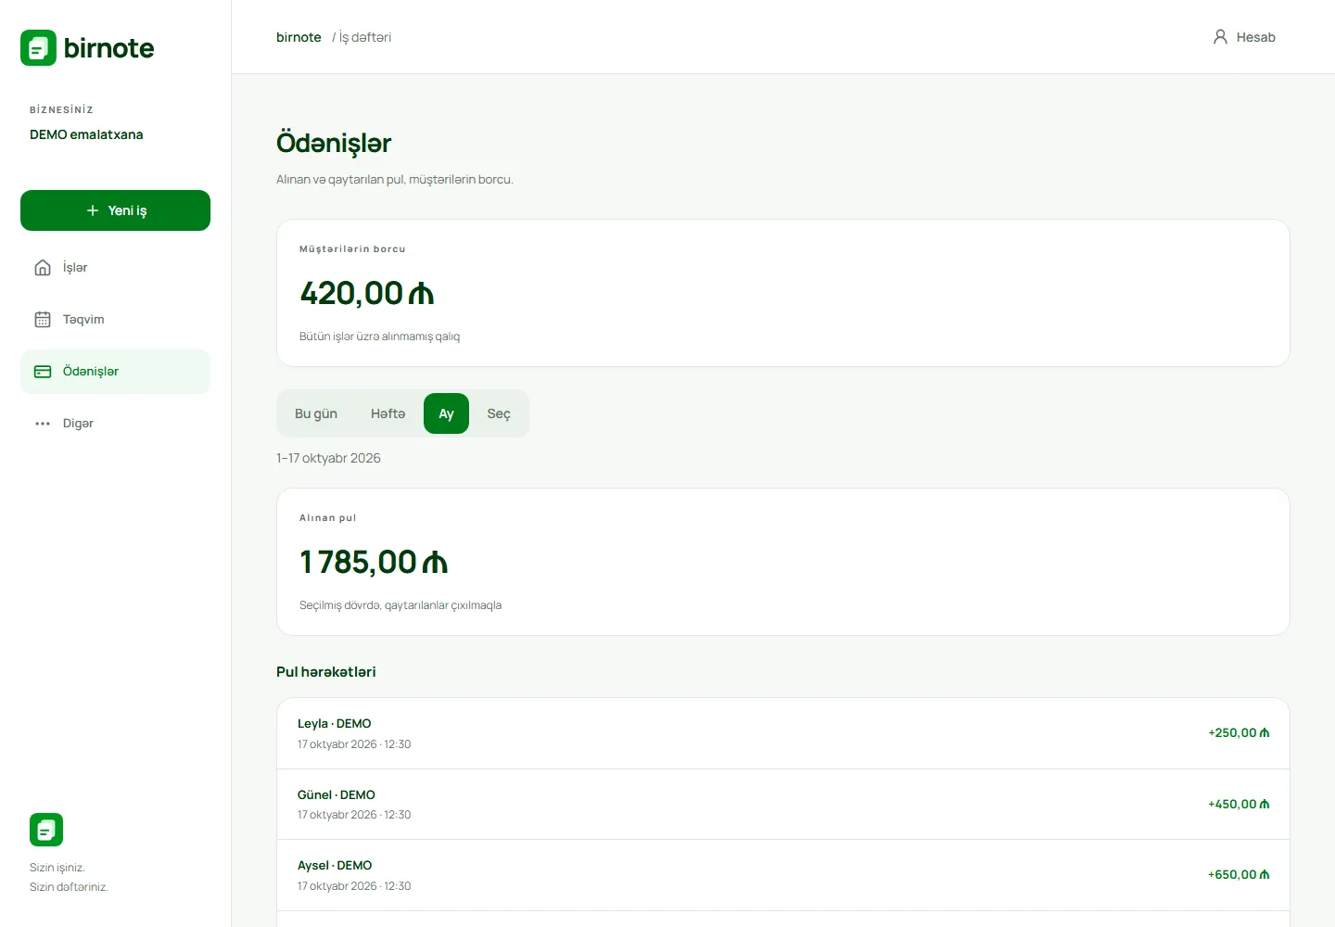This screenshot has height=927, width=1335.
Task: Open Təqvim via the calendar icon
Action: pos(43,320)
